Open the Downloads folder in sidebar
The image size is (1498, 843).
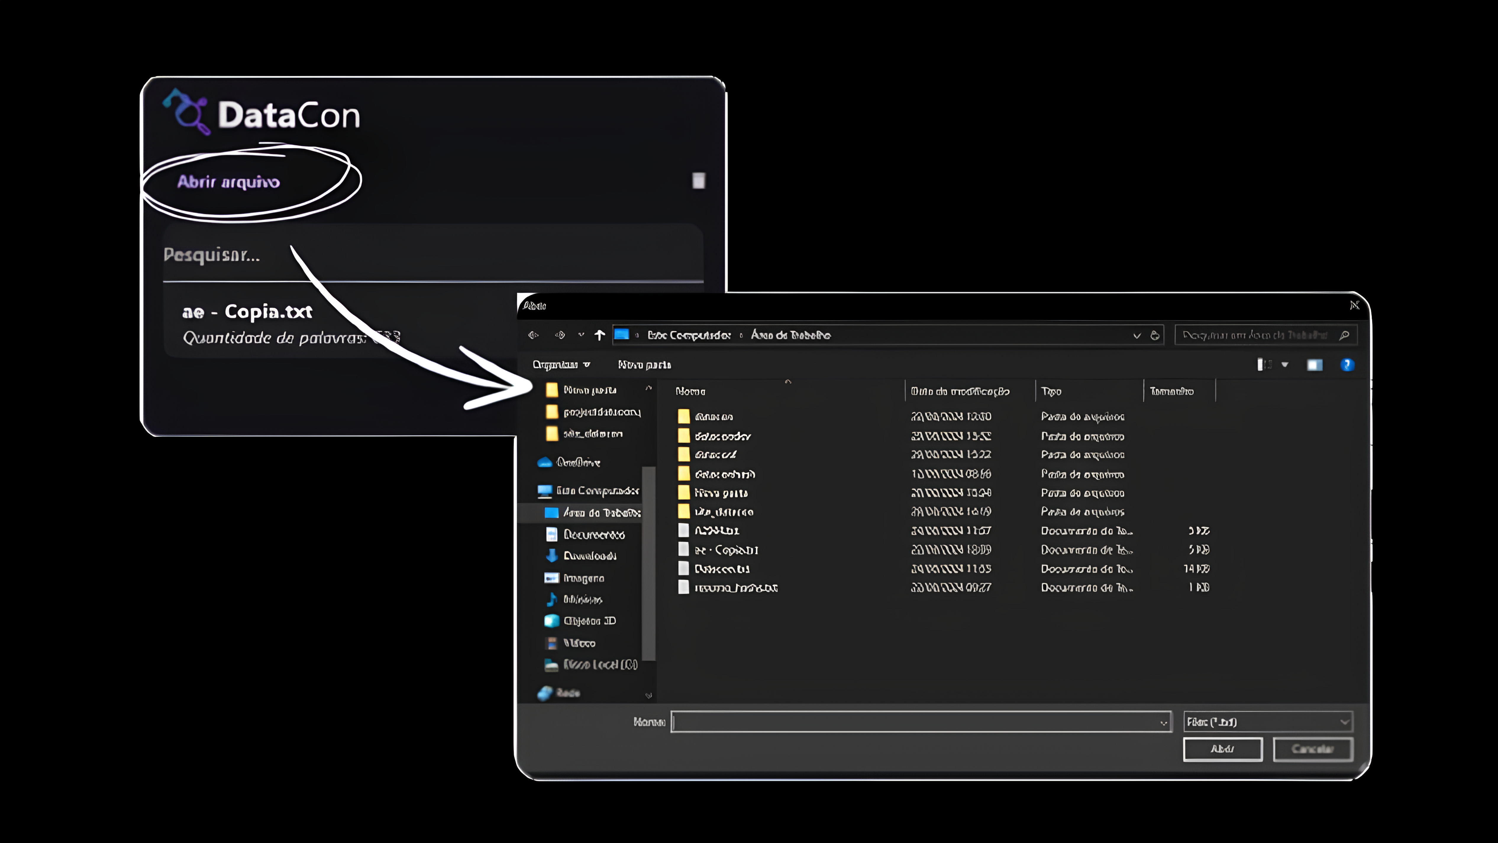589,556
